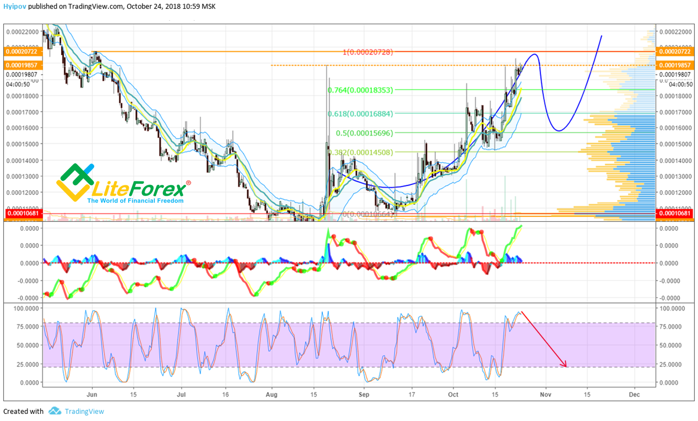This screenshot has width=698, height=421.
Task: Click date 17 on the time axis
Action: click(x=412, y=394)
